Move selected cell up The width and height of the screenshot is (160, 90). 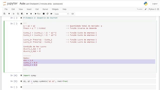click(x=27, y=14)
